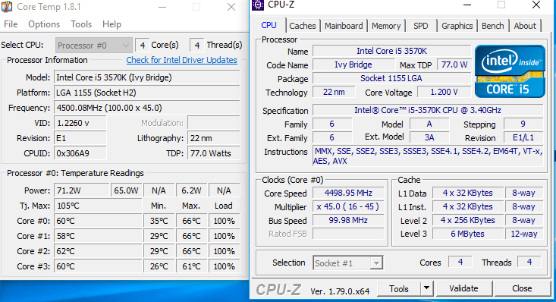Open the File menu in Core Temp

click(11, 24)
